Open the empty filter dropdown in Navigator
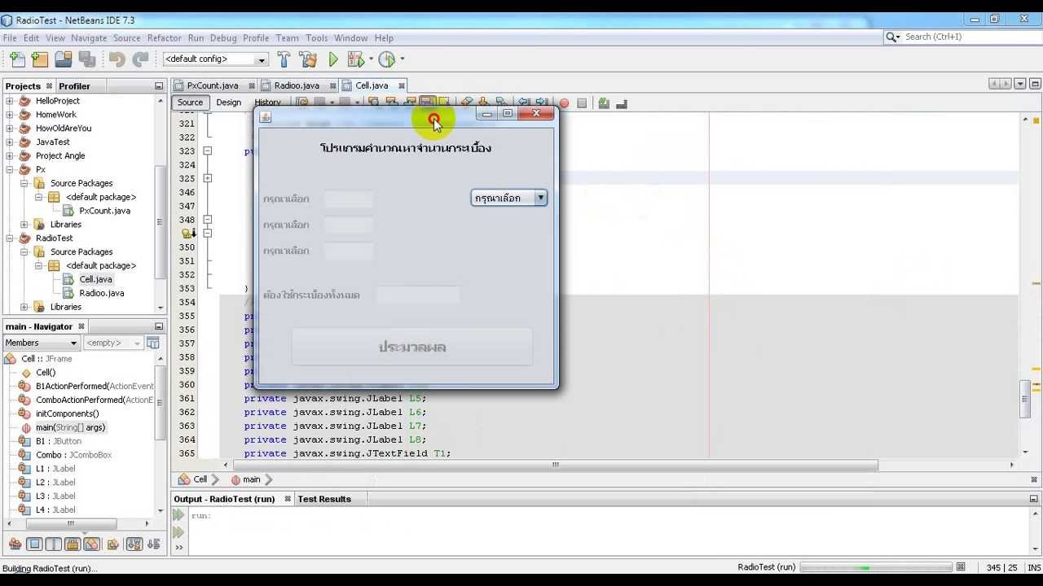 [112, 343]
